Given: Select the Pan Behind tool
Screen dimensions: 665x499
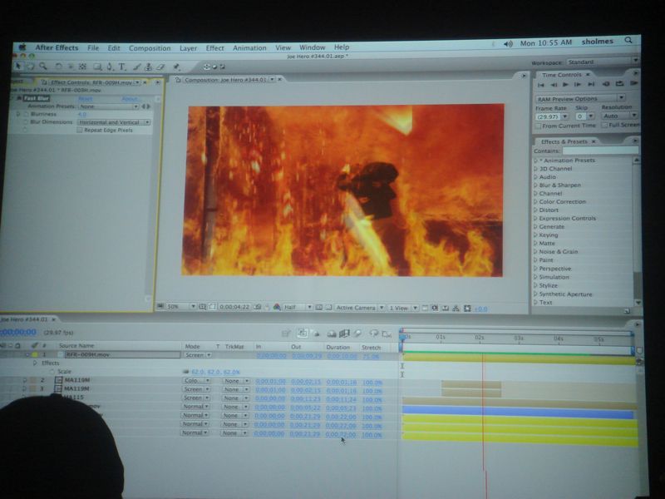Looking at the screenshot, I should 82,67.
